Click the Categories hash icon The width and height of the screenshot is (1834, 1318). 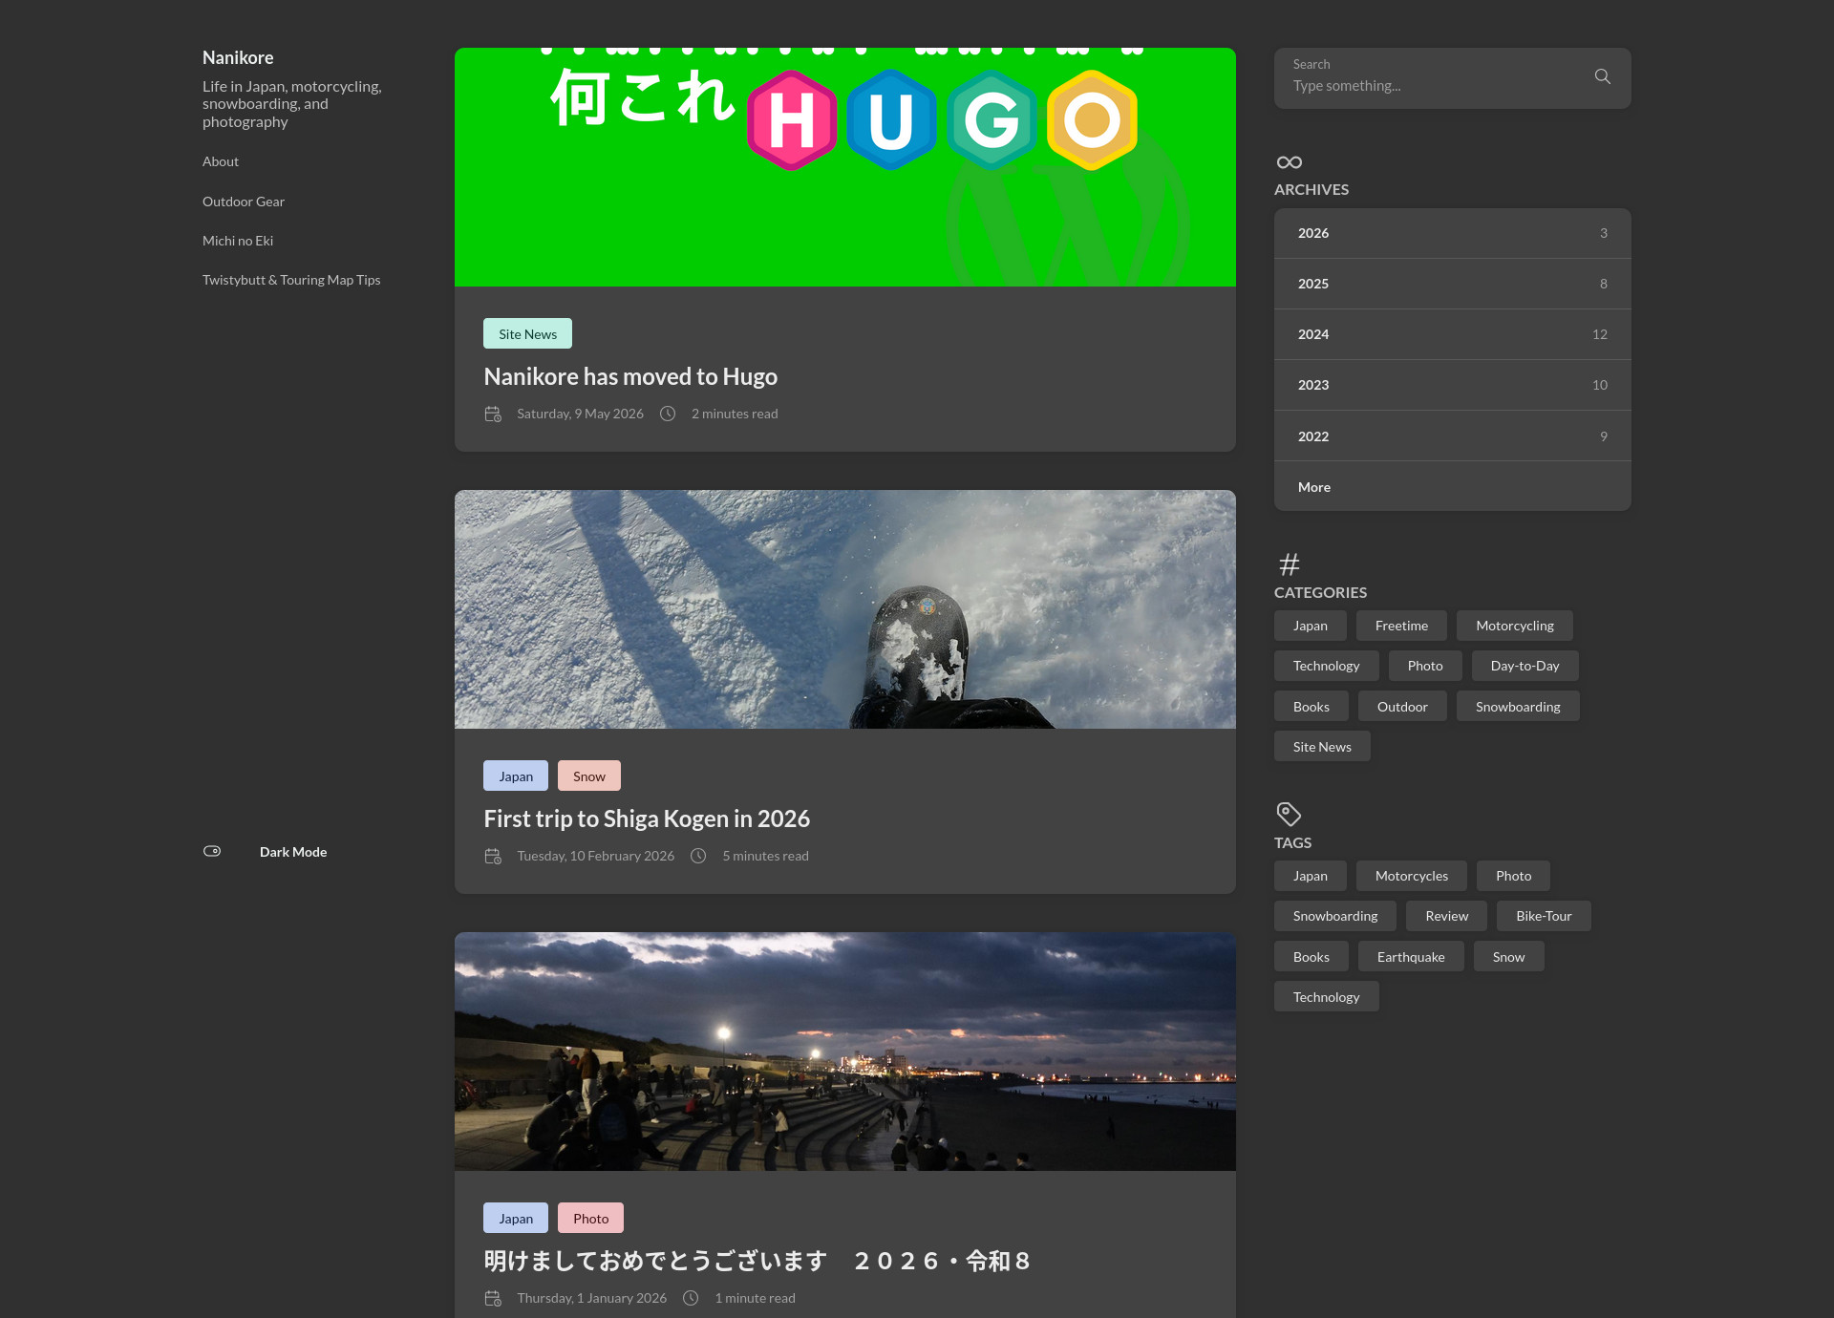[x=1289, y=564]
